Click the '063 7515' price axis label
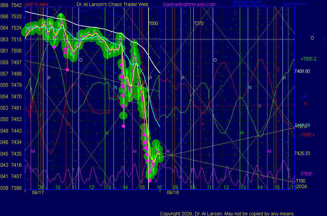 click(x=11, y=40)
